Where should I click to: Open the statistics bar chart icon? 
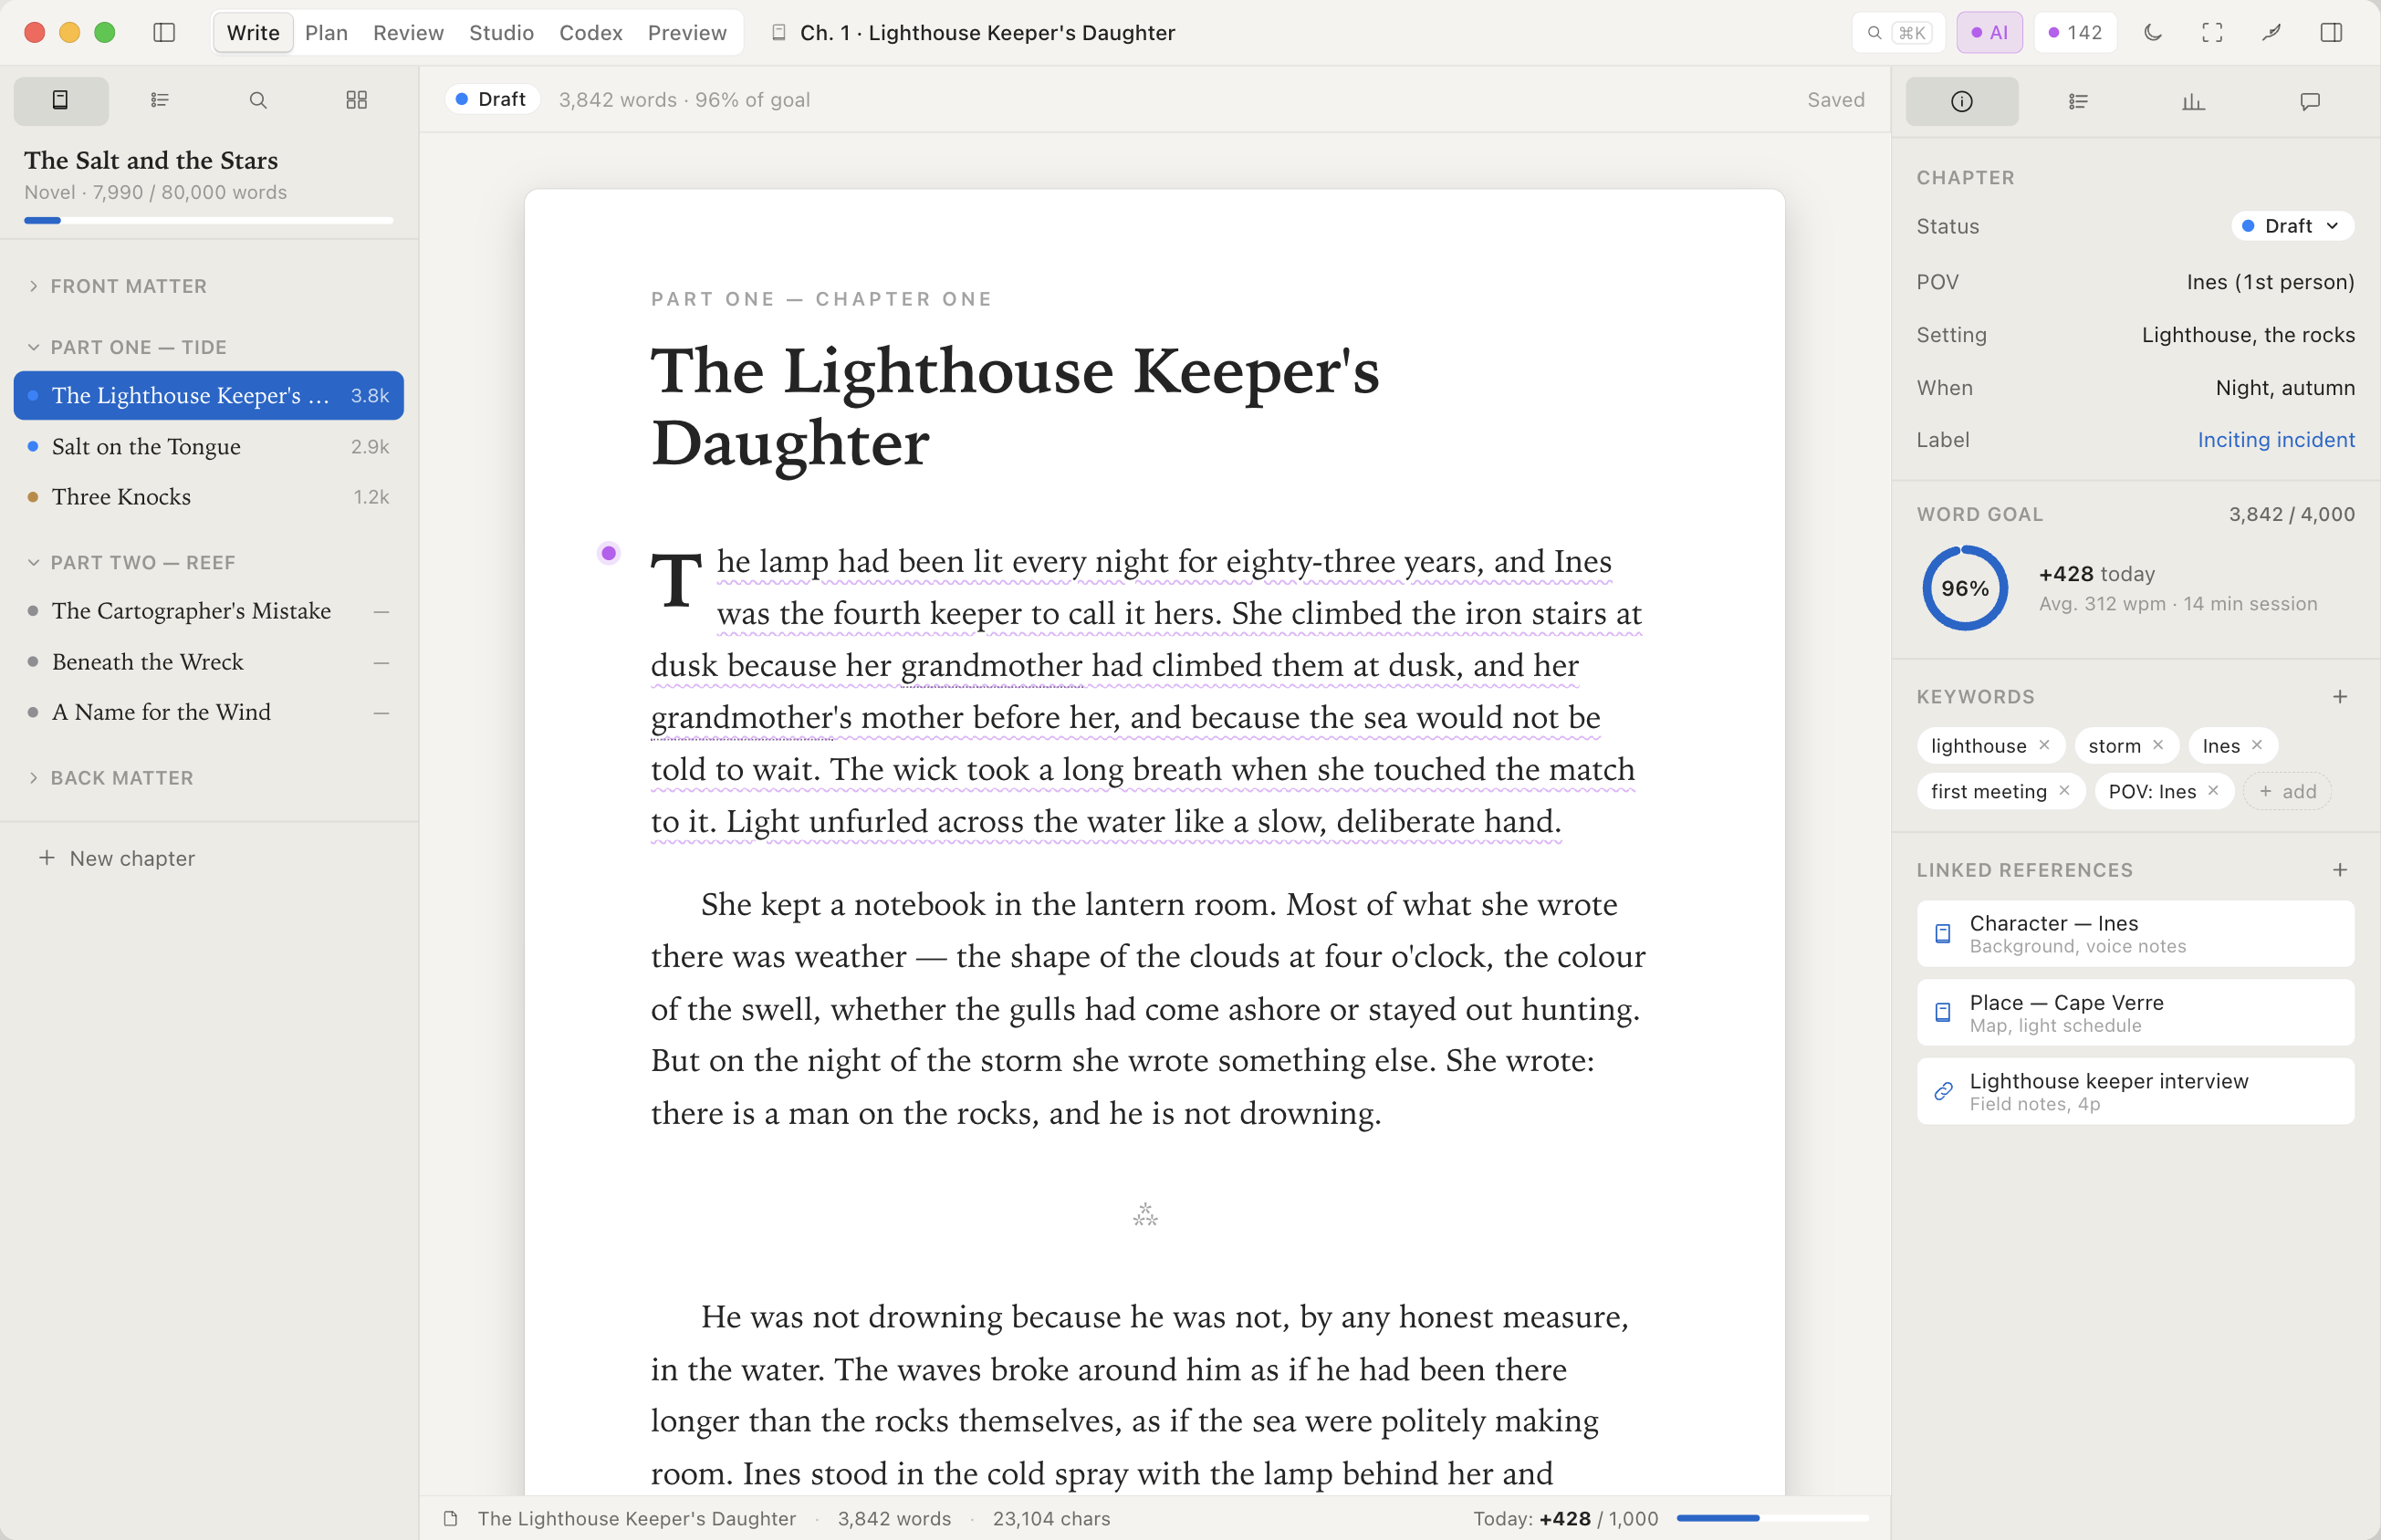pyautogui.click(x=2193, y=101)
